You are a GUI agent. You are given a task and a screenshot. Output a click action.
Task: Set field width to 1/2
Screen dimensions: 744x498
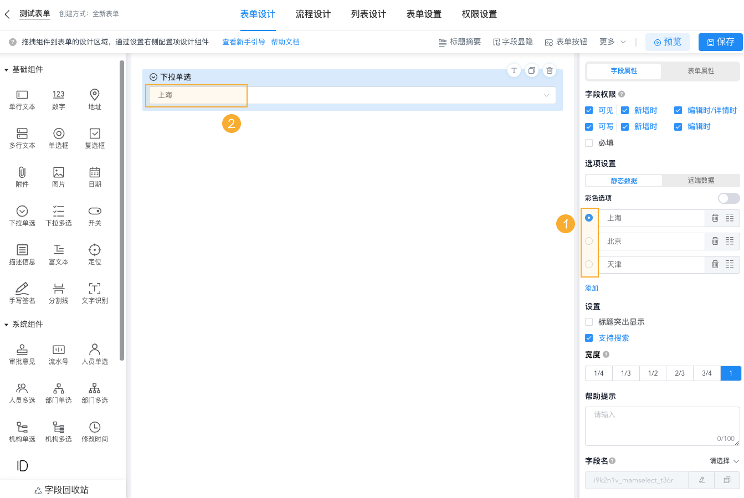(x=653, y=373)
